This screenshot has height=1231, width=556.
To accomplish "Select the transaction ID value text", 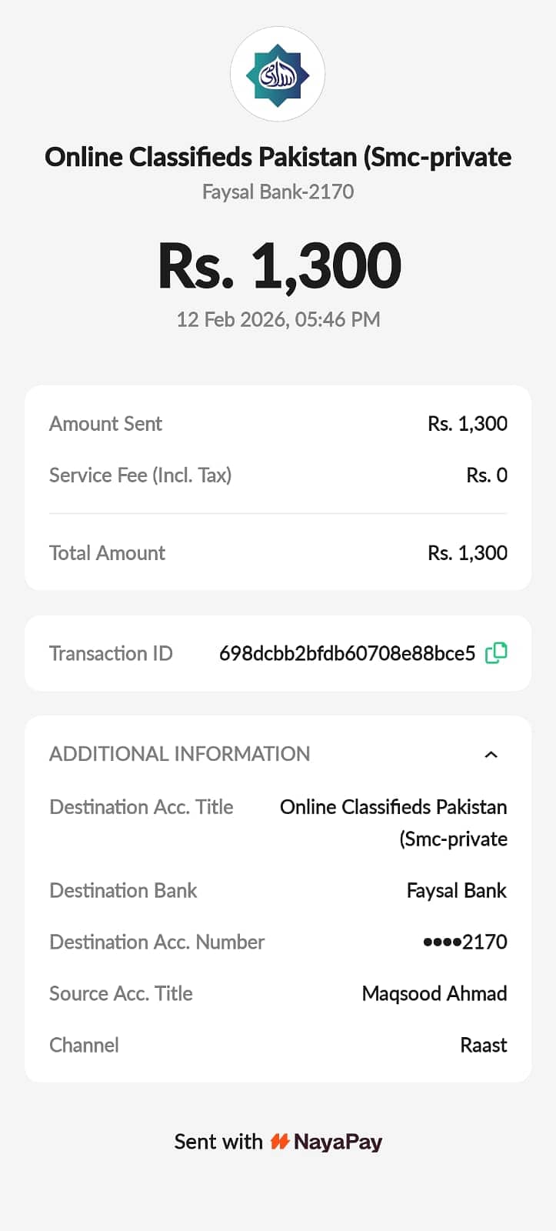I will (347, 654).
